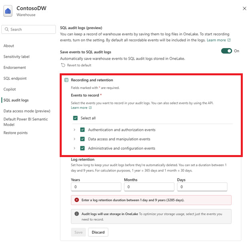The height and width of the screenshot is (242, 250).
Task: Open the external link icon beside top Learn more
Action: 229,40
